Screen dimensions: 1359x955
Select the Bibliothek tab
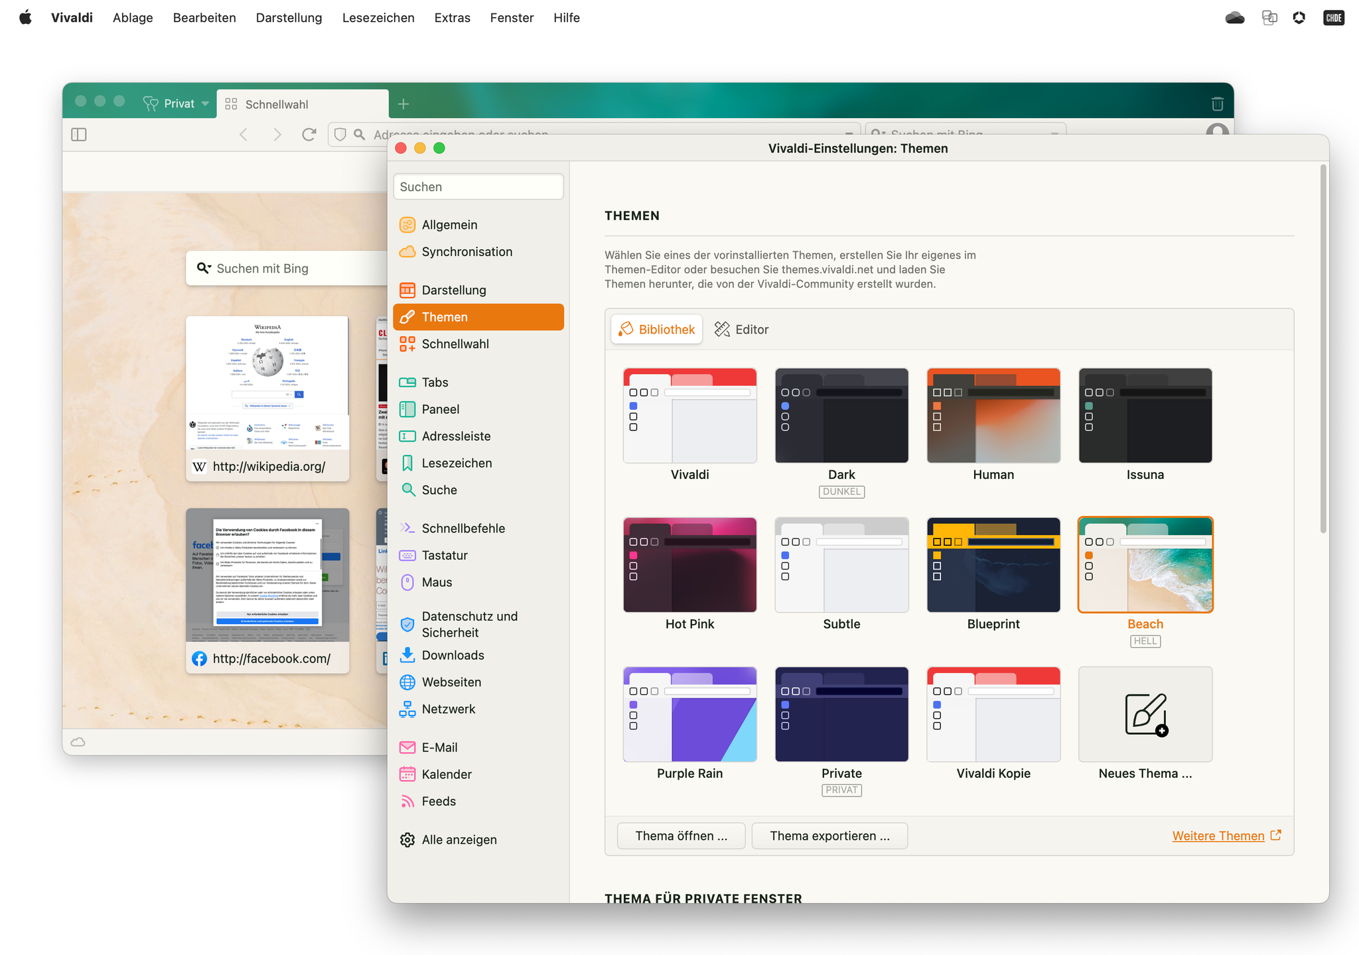[656, 330]
